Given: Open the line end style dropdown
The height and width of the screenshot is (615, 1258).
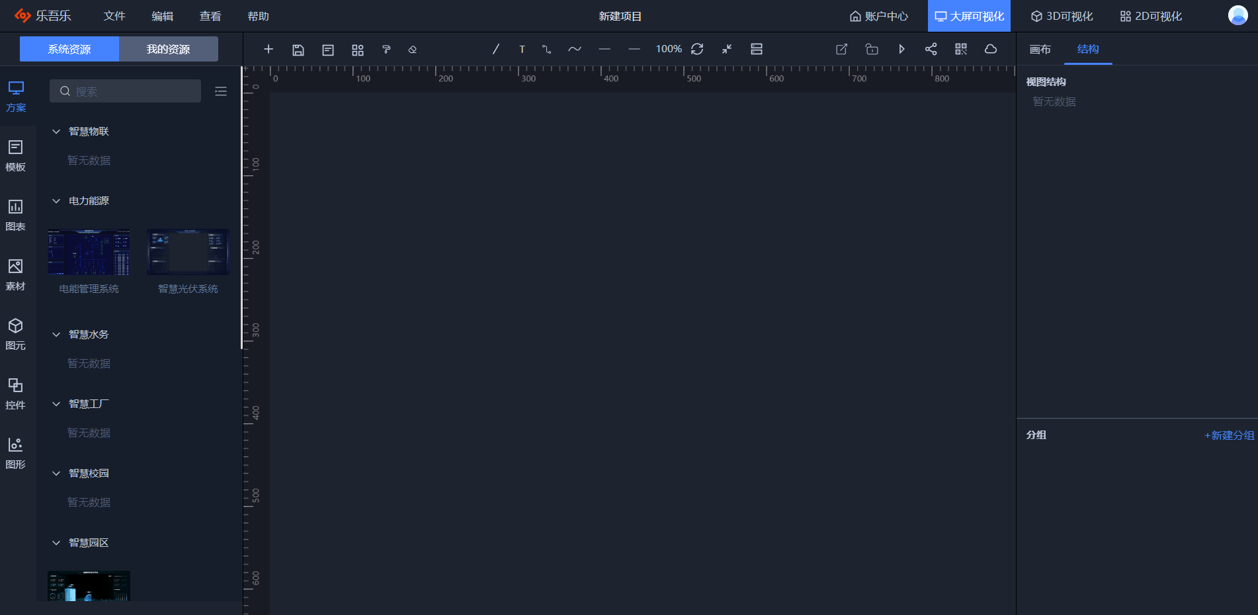Looking at the screenshot, I should click(634, 49).
